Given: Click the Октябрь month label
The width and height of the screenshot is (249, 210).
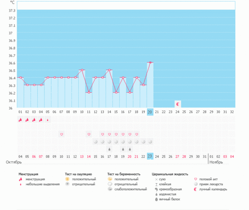Looking at the screenshot, I should point(13,162).
